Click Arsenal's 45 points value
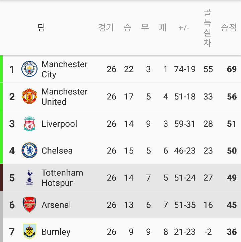This screenshot has width=241, height=242. (232, 205)
